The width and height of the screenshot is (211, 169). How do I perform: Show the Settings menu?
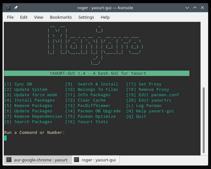[86, 17]
